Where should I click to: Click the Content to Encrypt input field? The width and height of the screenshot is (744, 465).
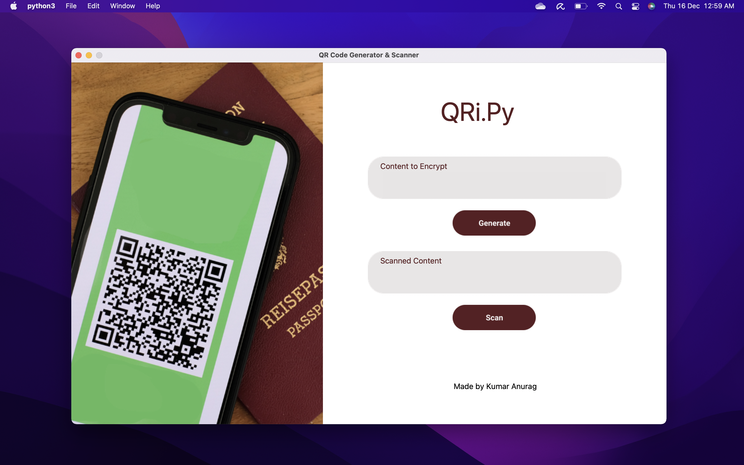click(494, 177)
